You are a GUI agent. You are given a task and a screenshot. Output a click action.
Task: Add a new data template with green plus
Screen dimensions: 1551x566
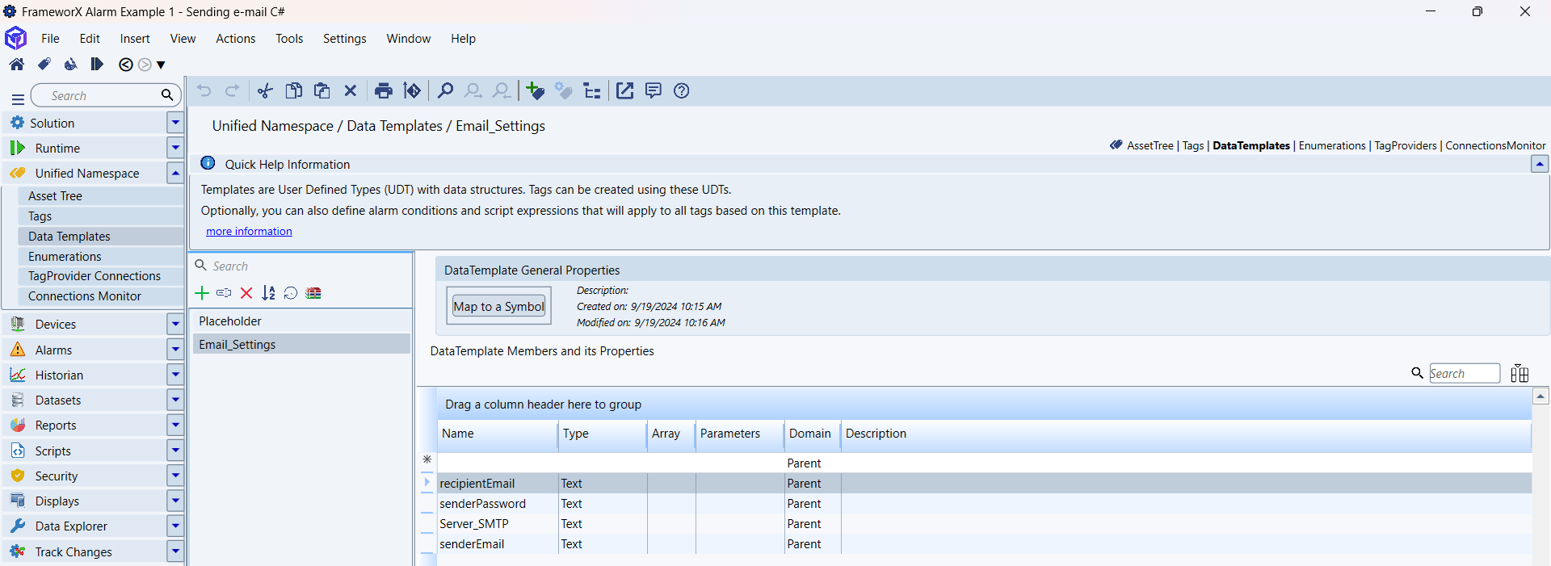tap(202, 293)
